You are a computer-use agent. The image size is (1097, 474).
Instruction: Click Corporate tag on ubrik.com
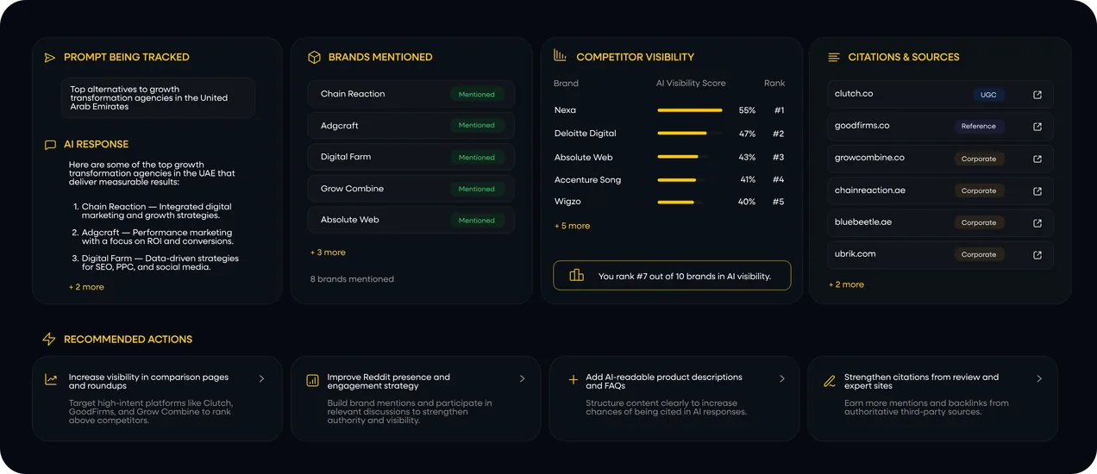coord(979,255)
